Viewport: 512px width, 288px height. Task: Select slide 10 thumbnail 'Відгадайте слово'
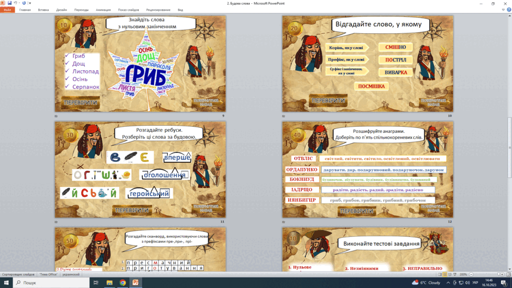368,64
